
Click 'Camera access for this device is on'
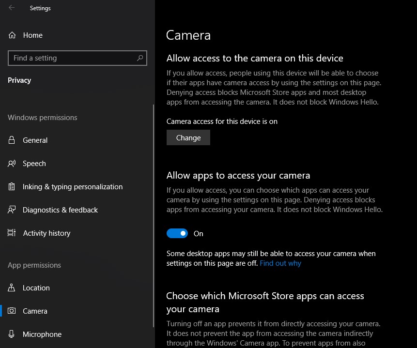pos(222,121)
